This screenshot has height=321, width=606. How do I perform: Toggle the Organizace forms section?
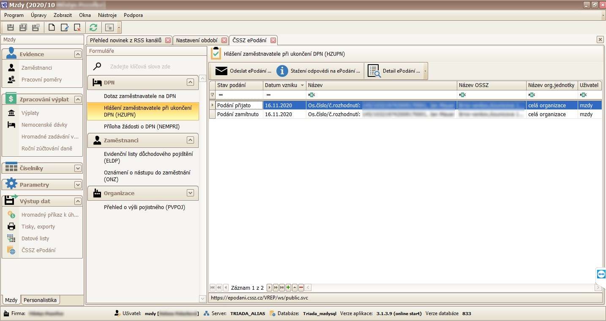[190, 193]
